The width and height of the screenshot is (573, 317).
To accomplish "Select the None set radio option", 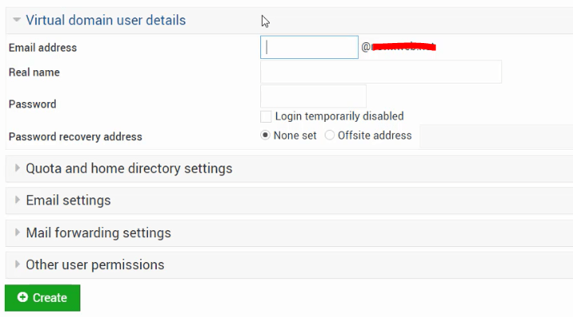I will pyautogui.click(x=265, y=135).
